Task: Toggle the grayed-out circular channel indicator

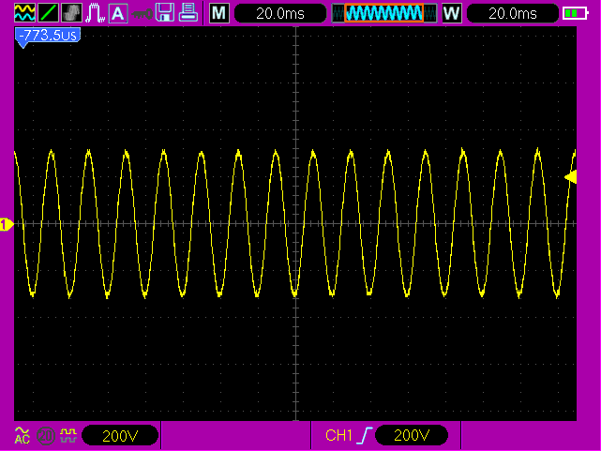Action: [45, 435]
